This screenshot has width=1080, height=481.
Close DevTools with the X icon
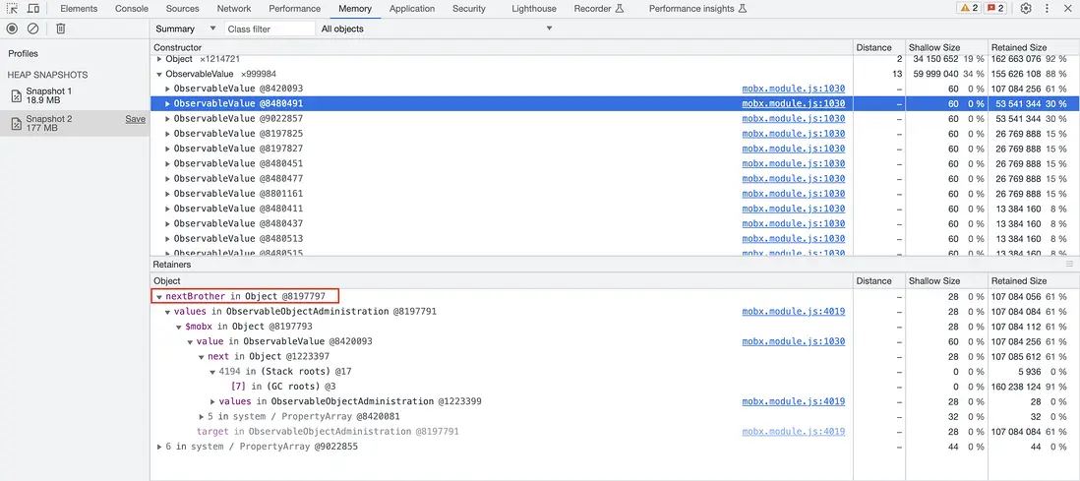(1068, 9)
